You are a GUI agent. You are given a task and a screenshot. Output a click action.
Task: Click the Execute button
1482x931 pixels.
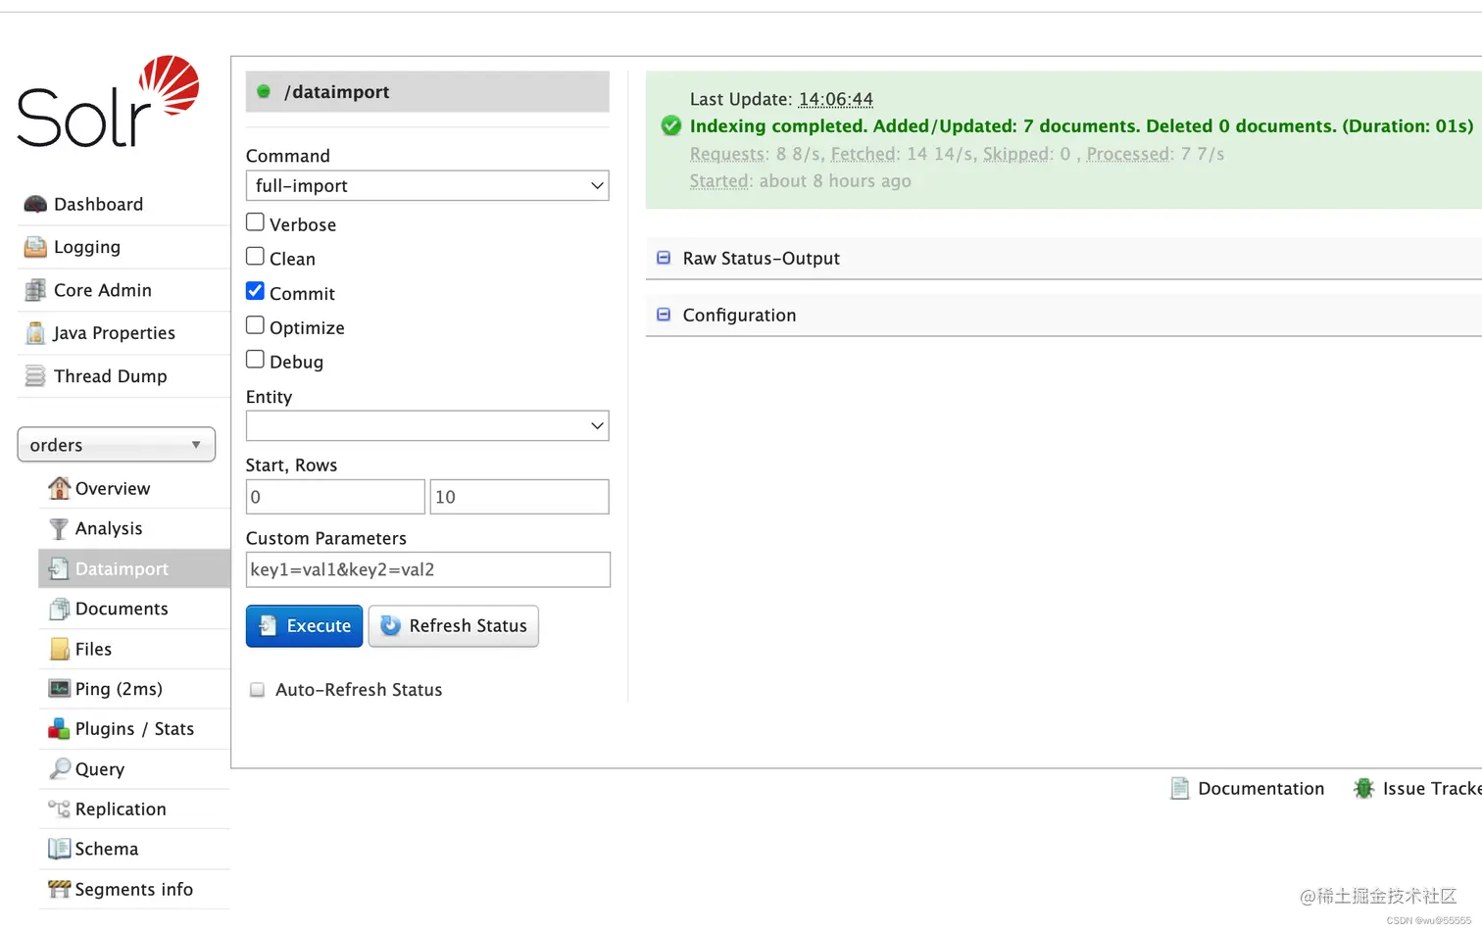tap(305, 626)
